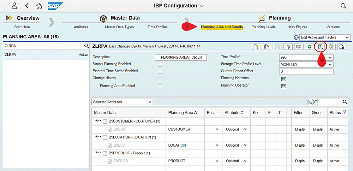Click the SAP logo
Image resolution: width=353 pixels, height=171 pixels.
pos(55,6)
